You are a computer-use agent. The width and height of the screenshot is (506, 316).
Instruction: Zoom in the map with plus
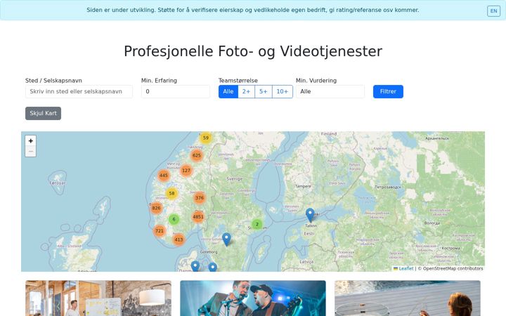31,140
